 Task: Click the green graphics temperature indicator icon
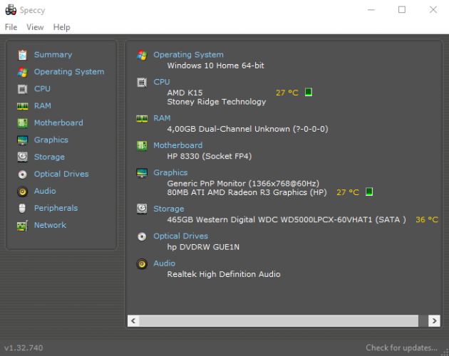[369, 192]
